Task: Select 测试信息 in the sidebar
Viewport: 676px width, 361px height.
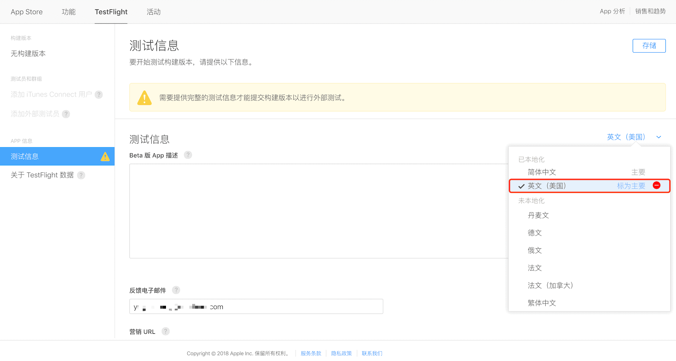Action: click(57, 156)
